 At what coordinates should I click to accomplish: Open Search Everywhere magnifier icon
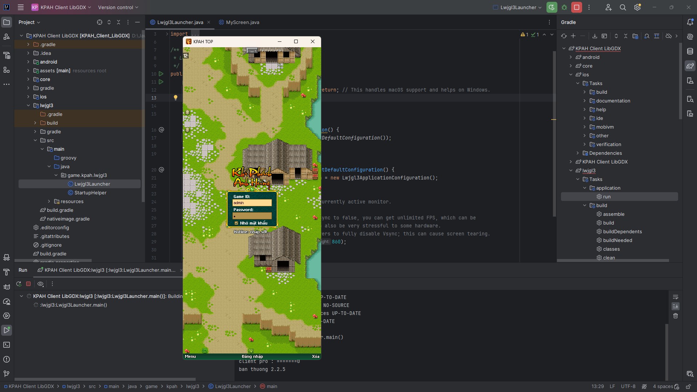(x=623, y=7)
